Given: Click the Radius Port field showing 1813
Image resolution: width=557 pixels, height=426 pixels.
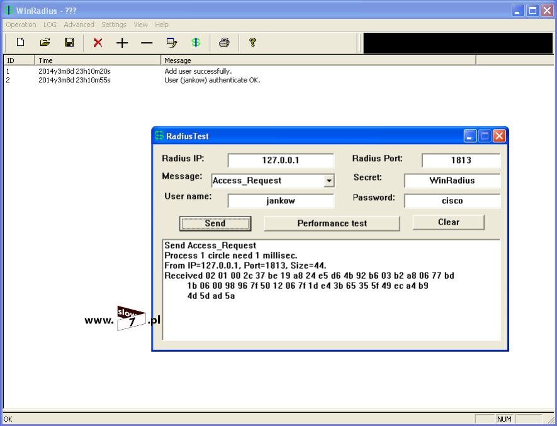Looking at the screenshot, I should click(x=461, y=160).
